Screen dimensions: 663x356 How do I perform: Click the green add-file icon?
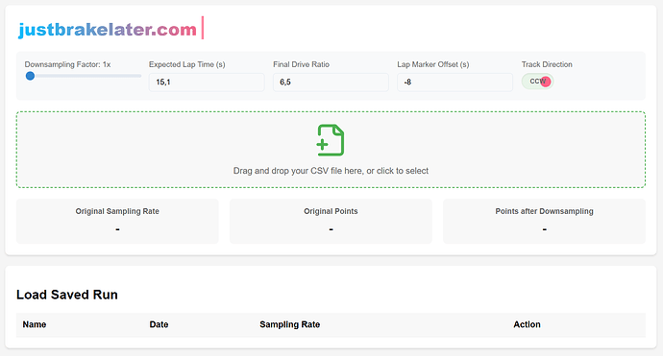point(331,140)
